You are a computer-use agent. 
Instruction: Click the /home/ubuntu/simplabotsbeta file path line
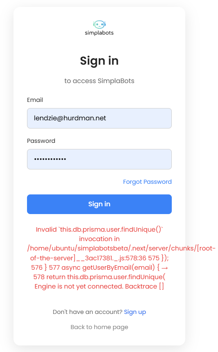coord(121,248)
